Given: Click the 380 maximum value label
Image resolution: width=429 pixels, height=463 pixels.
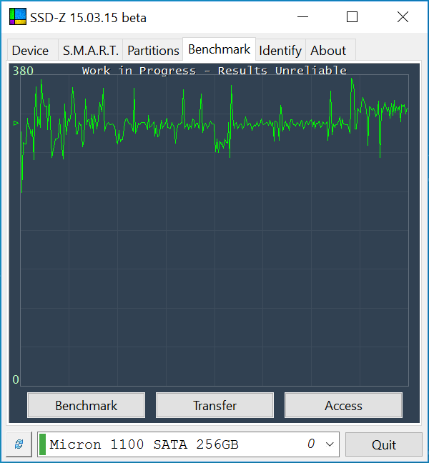Looking at the screenshot, I should tap(23, 71).
